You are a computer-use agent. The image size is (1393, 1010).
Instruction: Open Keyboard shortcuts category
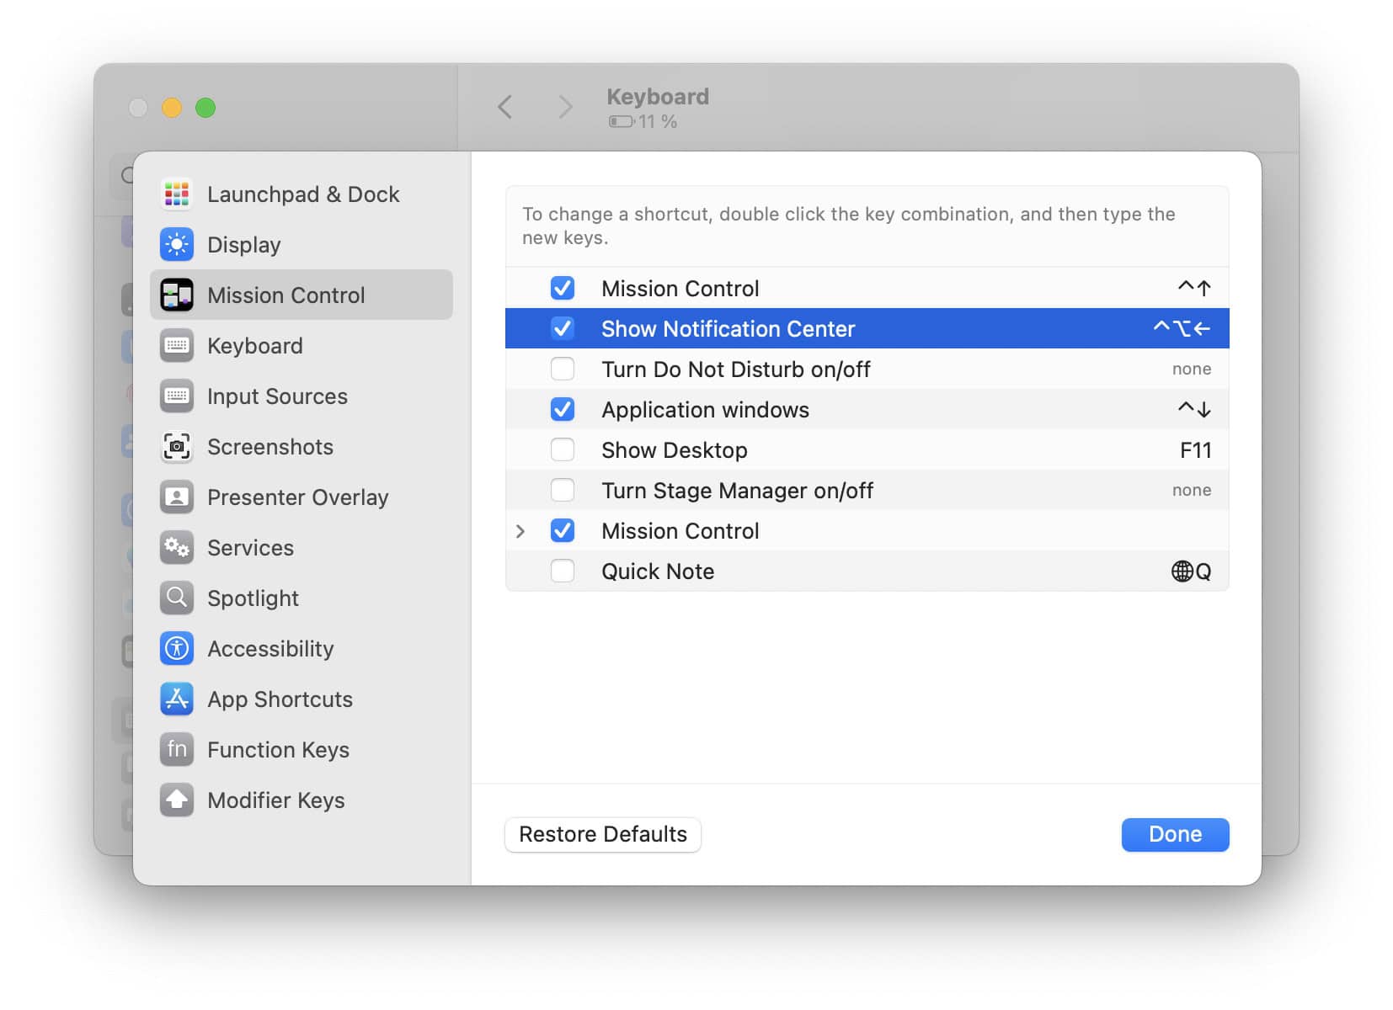coord(302,346)
